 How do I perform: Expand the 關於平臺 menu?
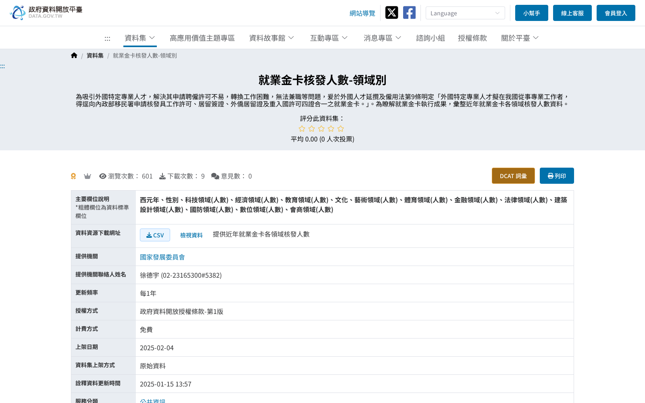(520, 38)
